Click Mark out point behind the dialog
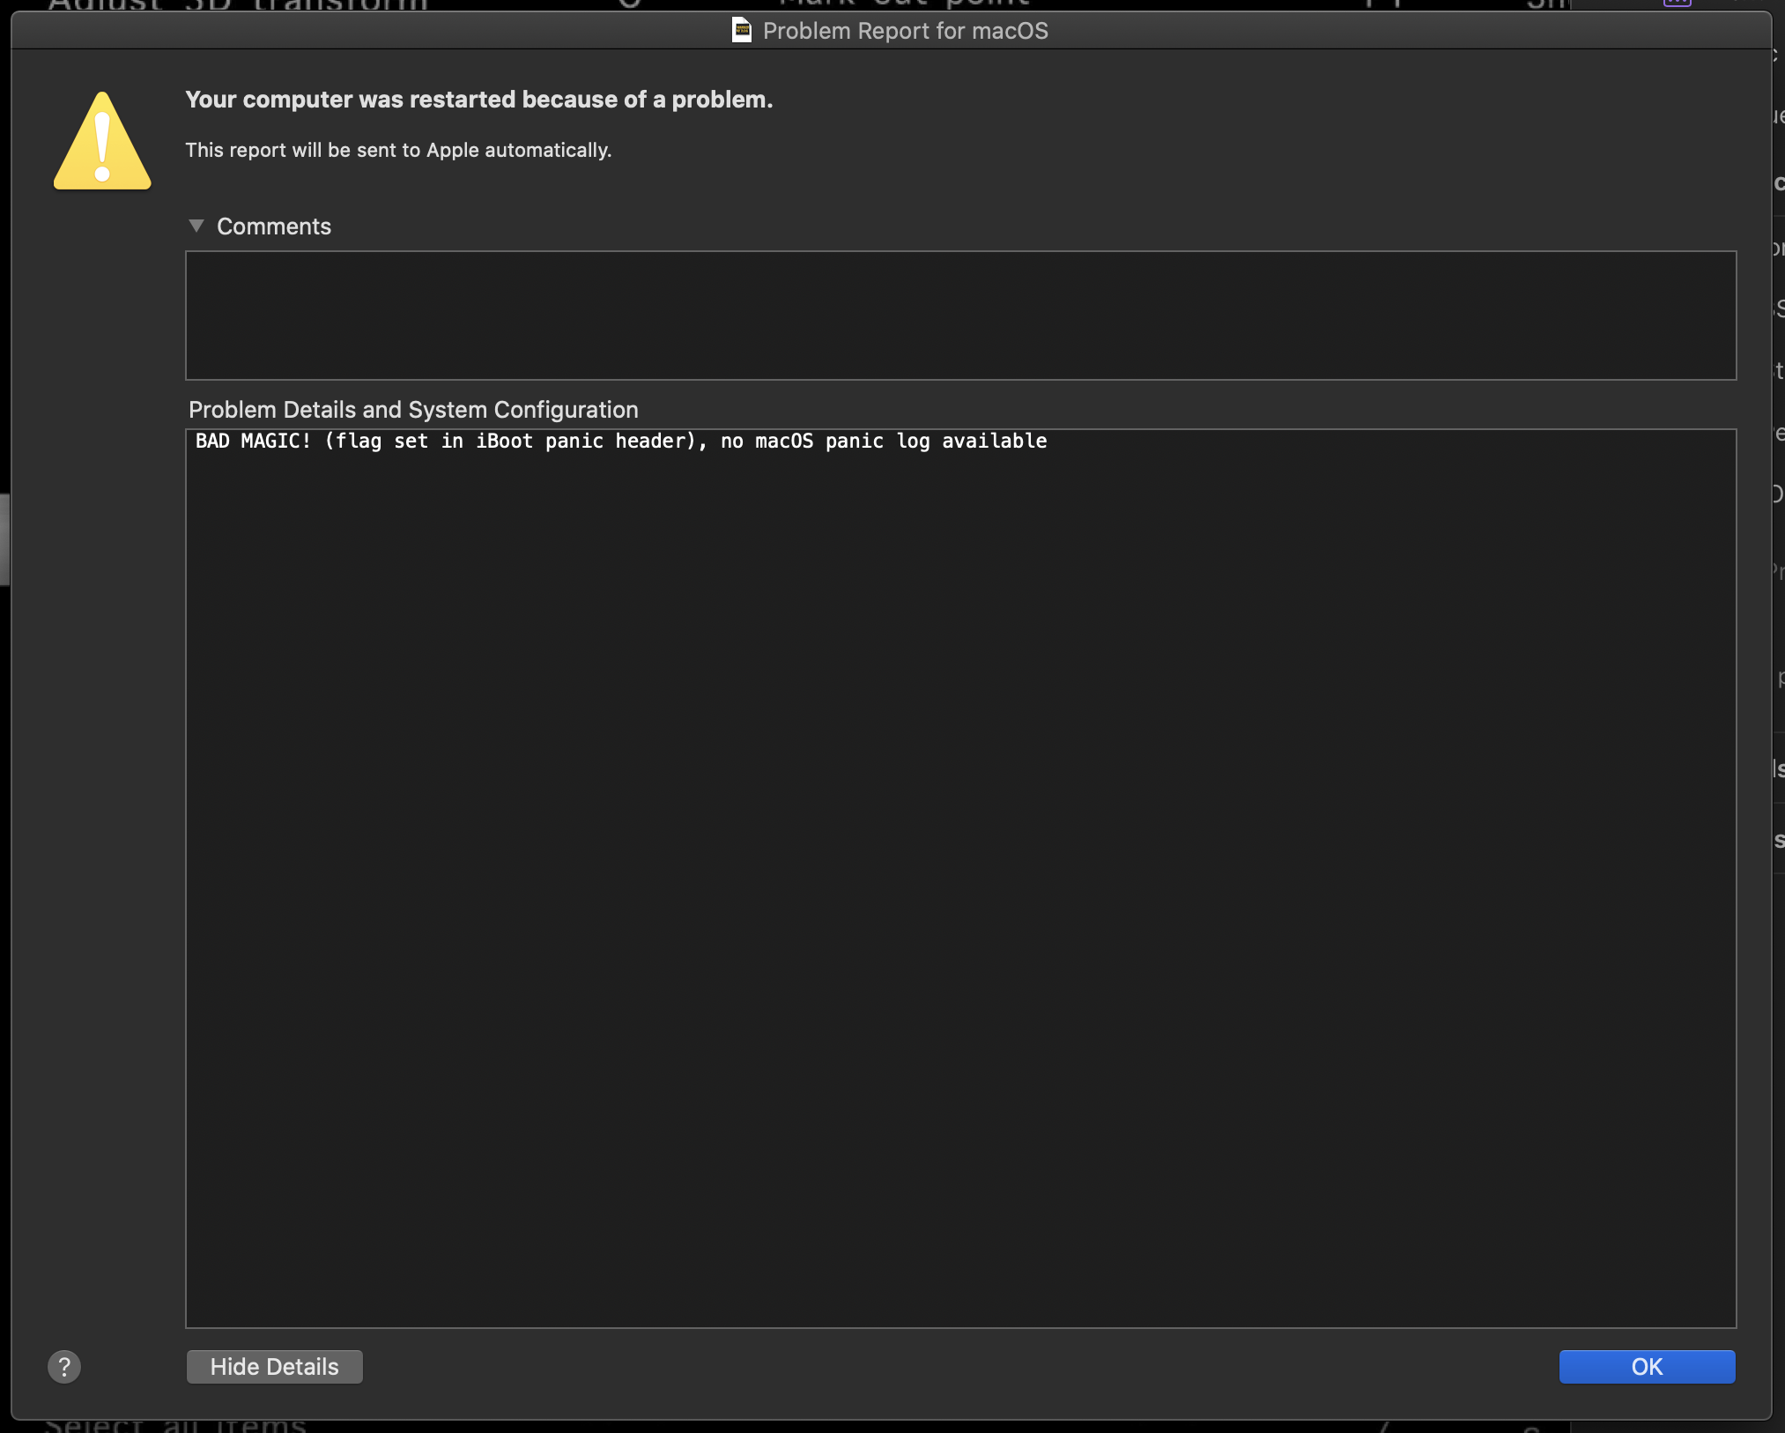This screenshot has width=1785, height=1433. coord(903,4)
